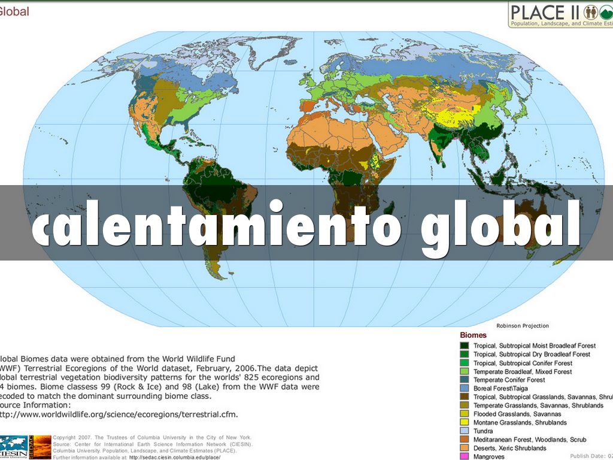The width and height of the screenshot is (613, 460).
Task: Select the Tundra legend icon
Action: point(465,431)
